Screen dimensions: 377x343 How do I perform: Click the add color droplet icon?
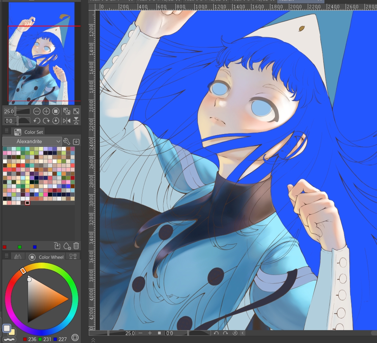67,246
